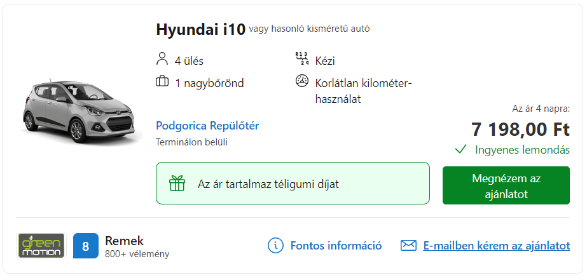Click the 'Terminálon belüli' text
The image size is (587, 280).
[191, 142]
